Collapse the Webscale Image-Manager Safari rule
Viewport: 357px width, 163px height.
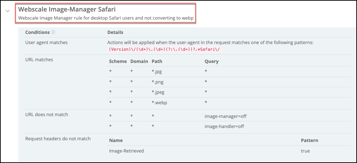click(7, 11)
